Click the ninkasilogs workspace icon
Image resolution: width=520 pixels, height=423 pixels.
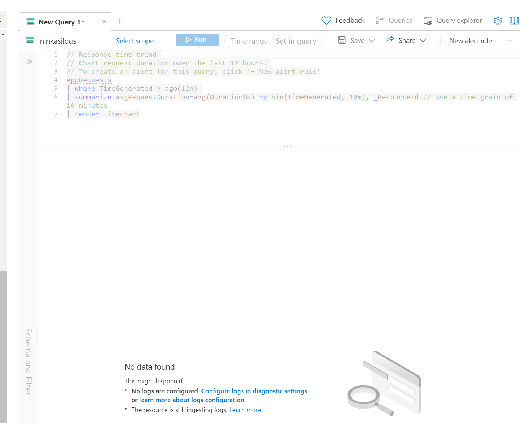[x=30, y=40]
